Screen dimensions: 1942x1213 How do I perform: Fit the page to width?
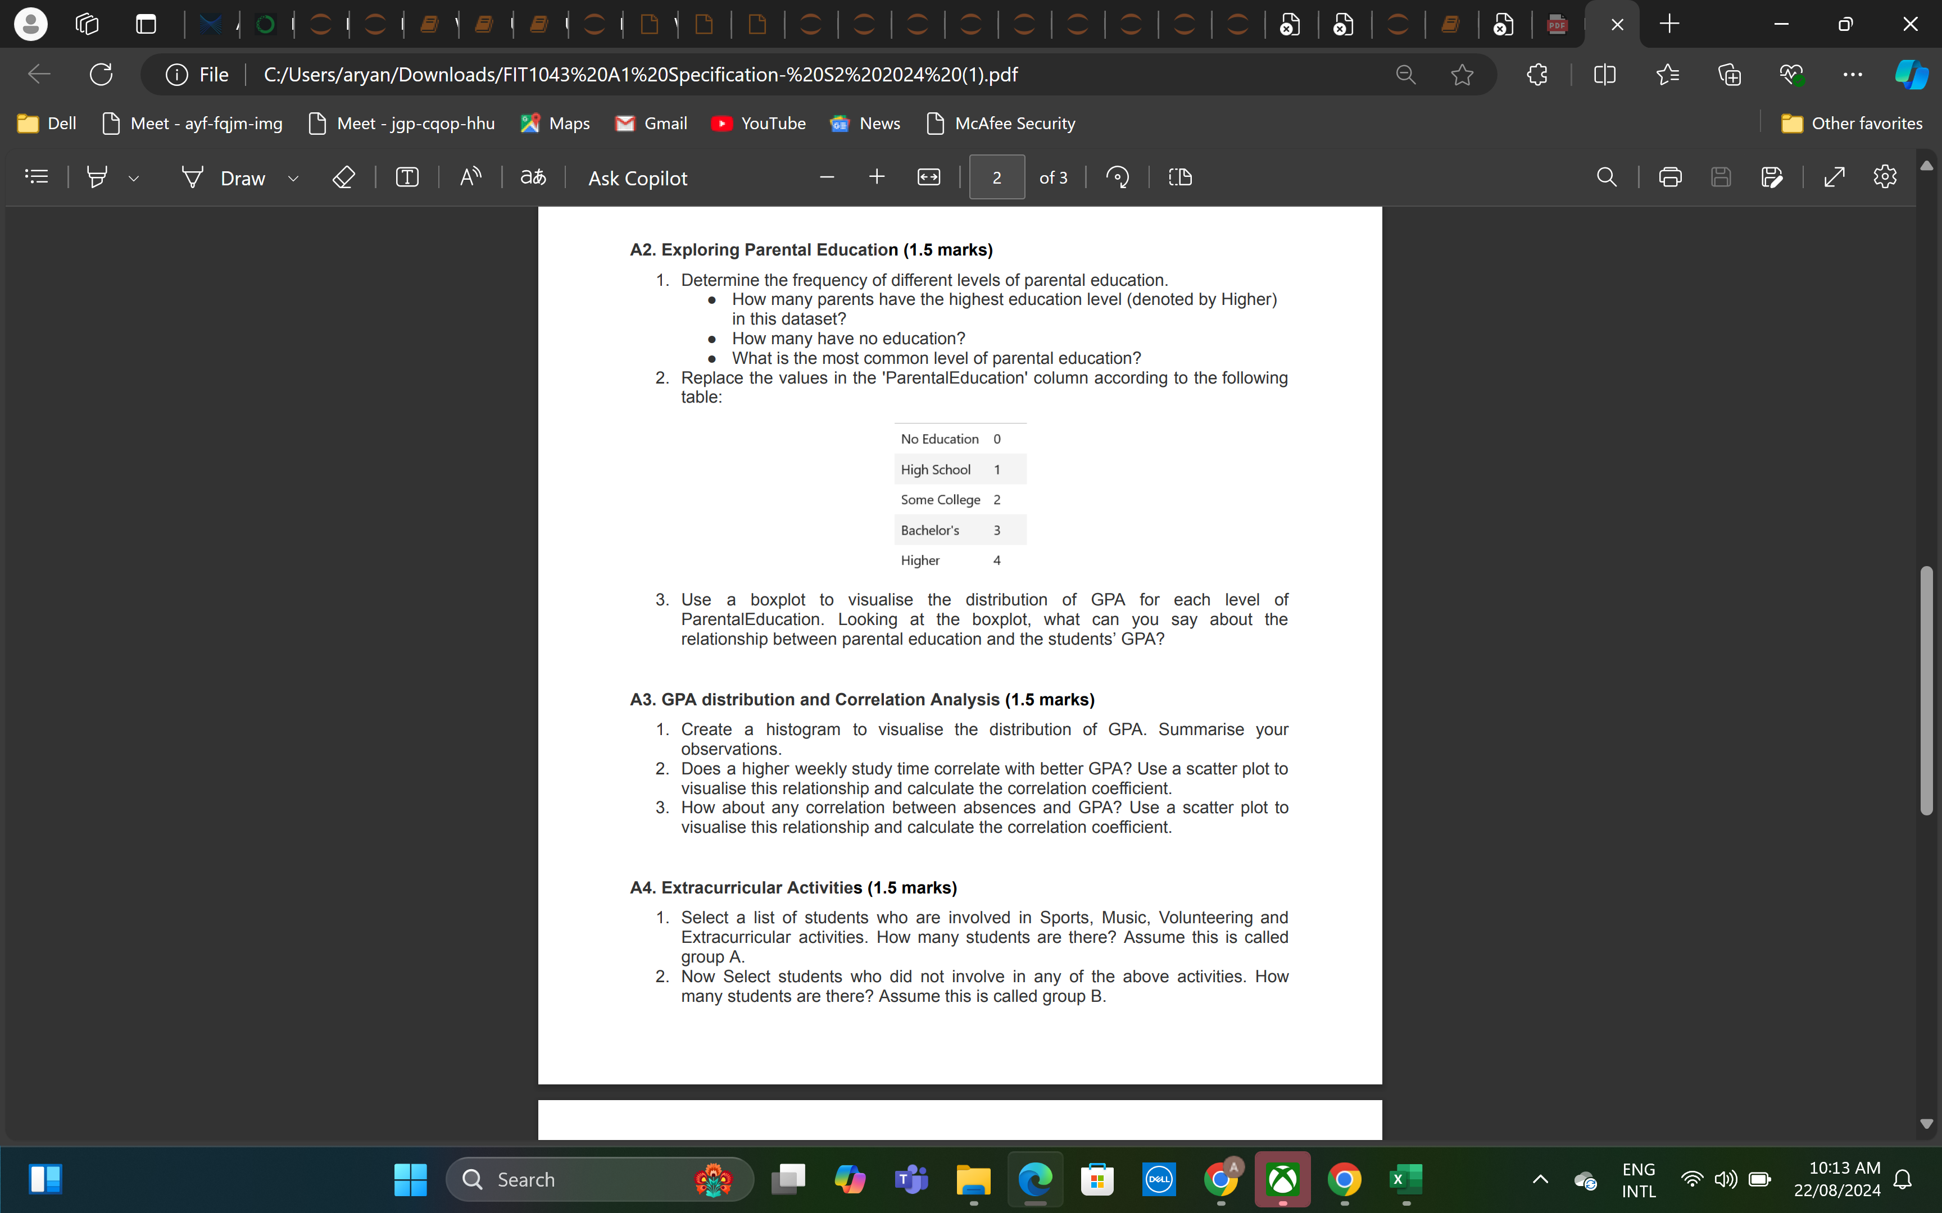pos(928,176)
